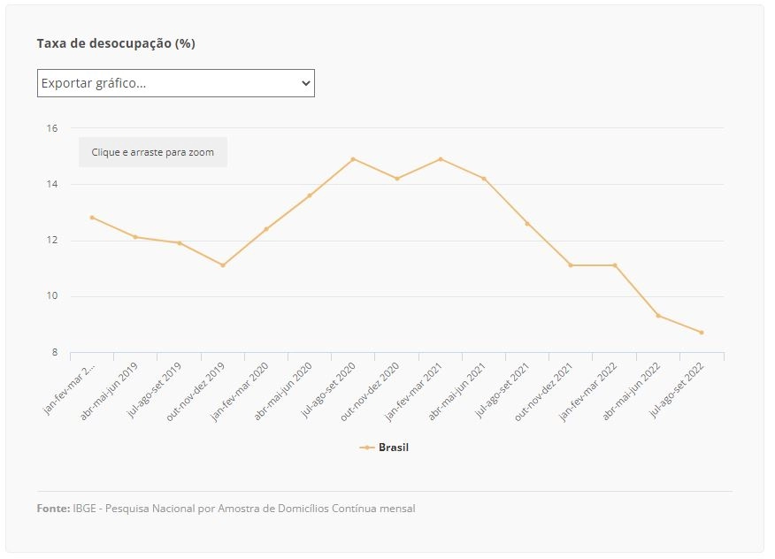
Task: Select the jan-fev-mar 2021 peak point
Action: click(441, 159)
